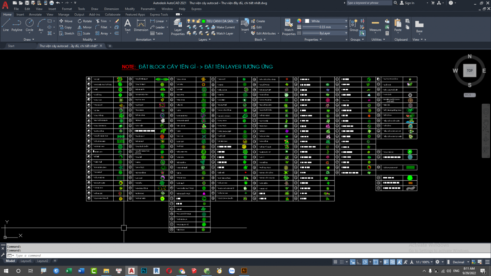
Task: Select the Line drawing tool
Action: click(x=6, y=25)
